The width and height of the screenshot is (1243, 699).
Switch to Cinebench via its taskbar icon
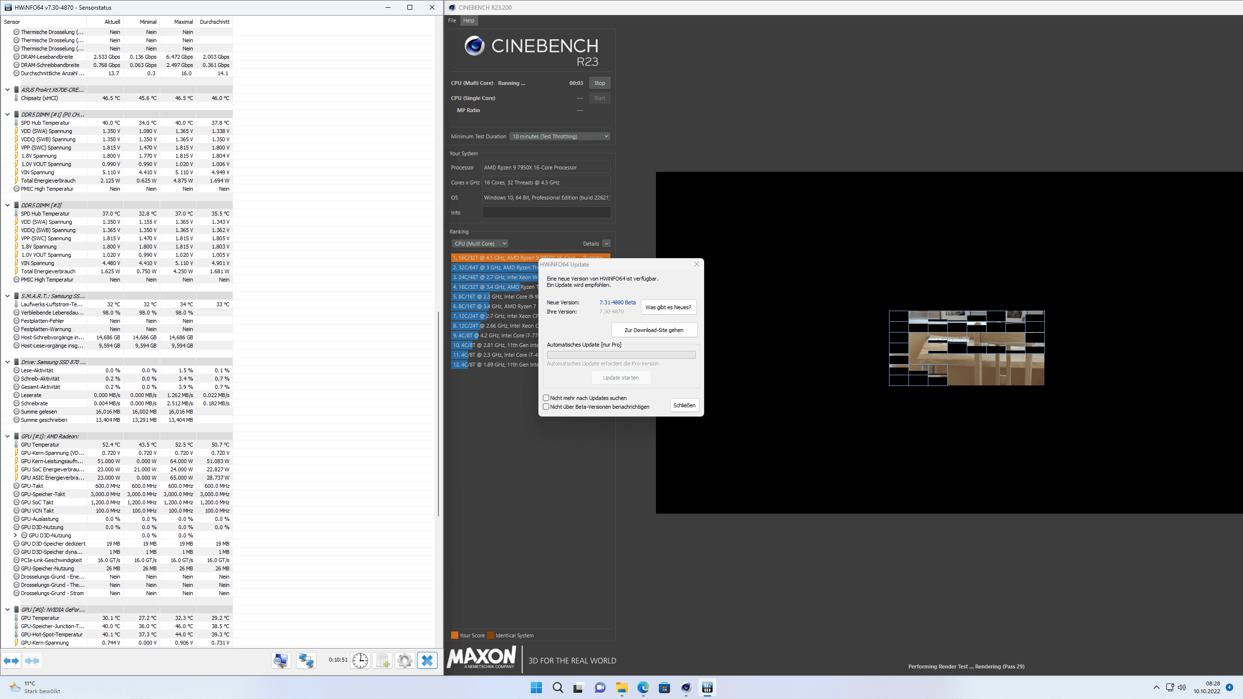click(x=686, y=687)
